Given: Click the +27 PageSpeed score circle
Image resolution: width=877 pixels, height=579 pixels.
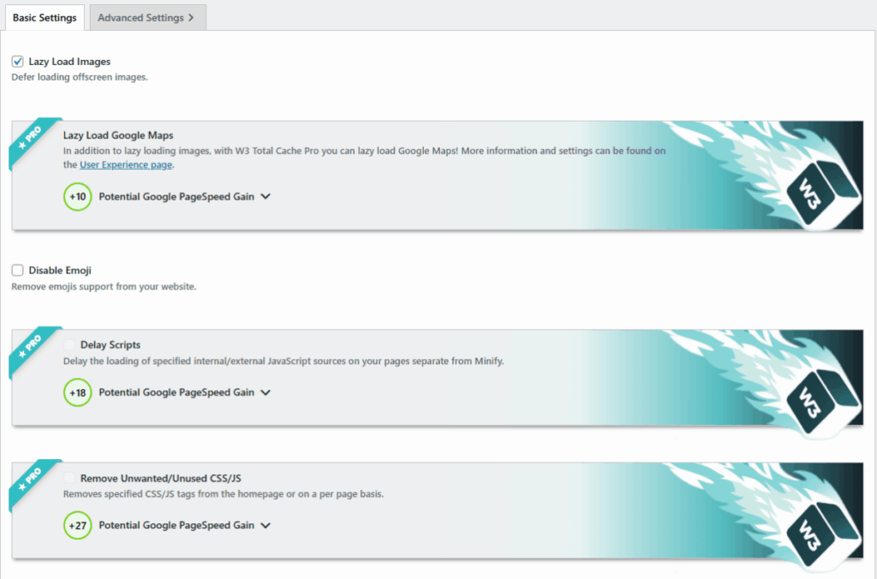Looking at the screenshot, I should [x=77, y=525].
